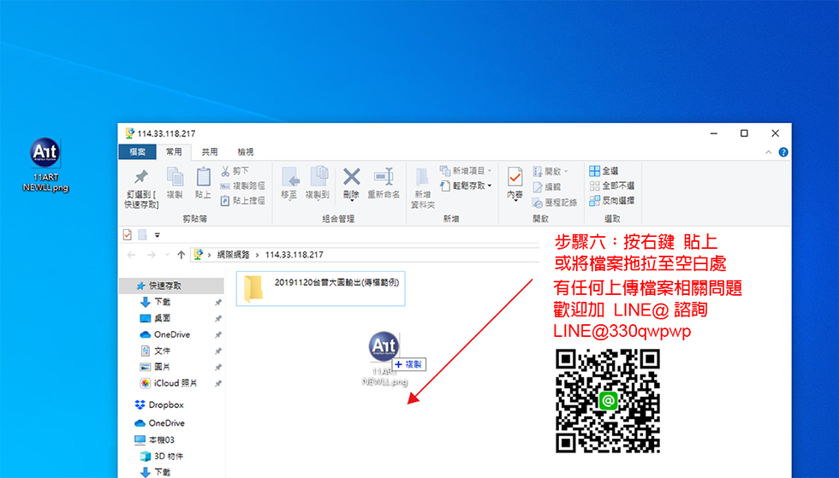Select the 20191120台曾大圖輸出 folder
Image resolution: width=839 pixels, height=478 pixels.
[x=320, y=288]
